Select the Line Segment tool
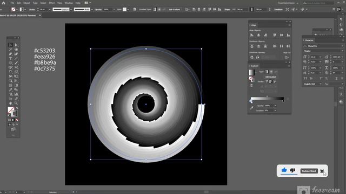The width and height of the screenshot is (346, 194). 16,59
